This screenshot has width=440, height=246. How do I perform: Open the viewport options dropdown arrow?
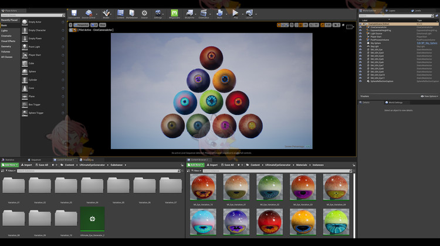70,25
